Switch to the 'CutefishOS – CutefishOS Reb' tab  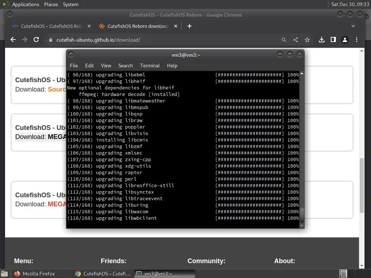[x=51, y=26]
